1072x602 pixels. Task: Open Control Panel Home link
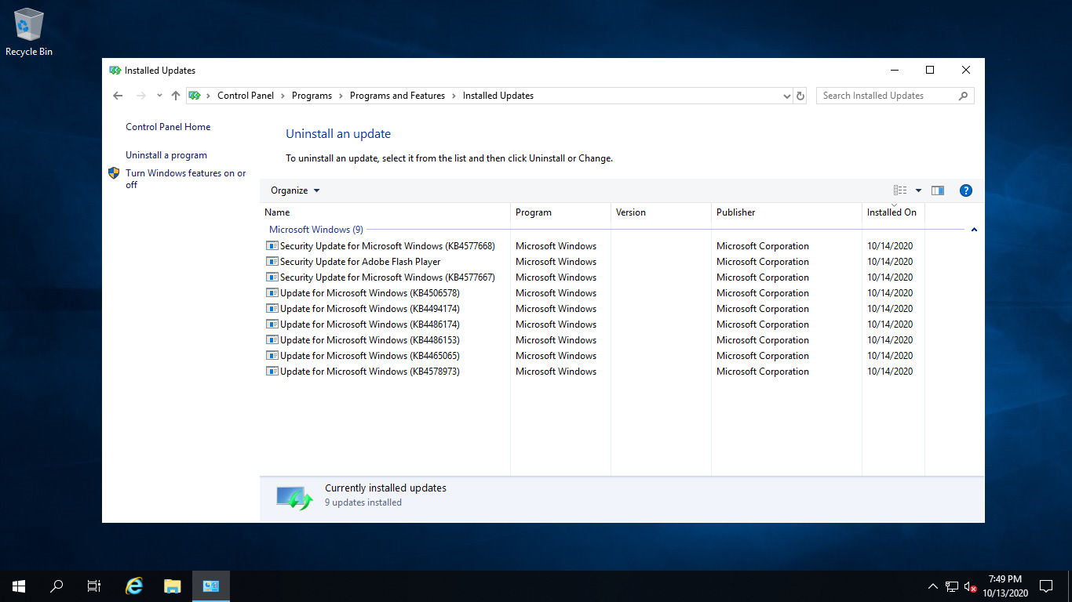pyautogui.click(x=168, y=127)
